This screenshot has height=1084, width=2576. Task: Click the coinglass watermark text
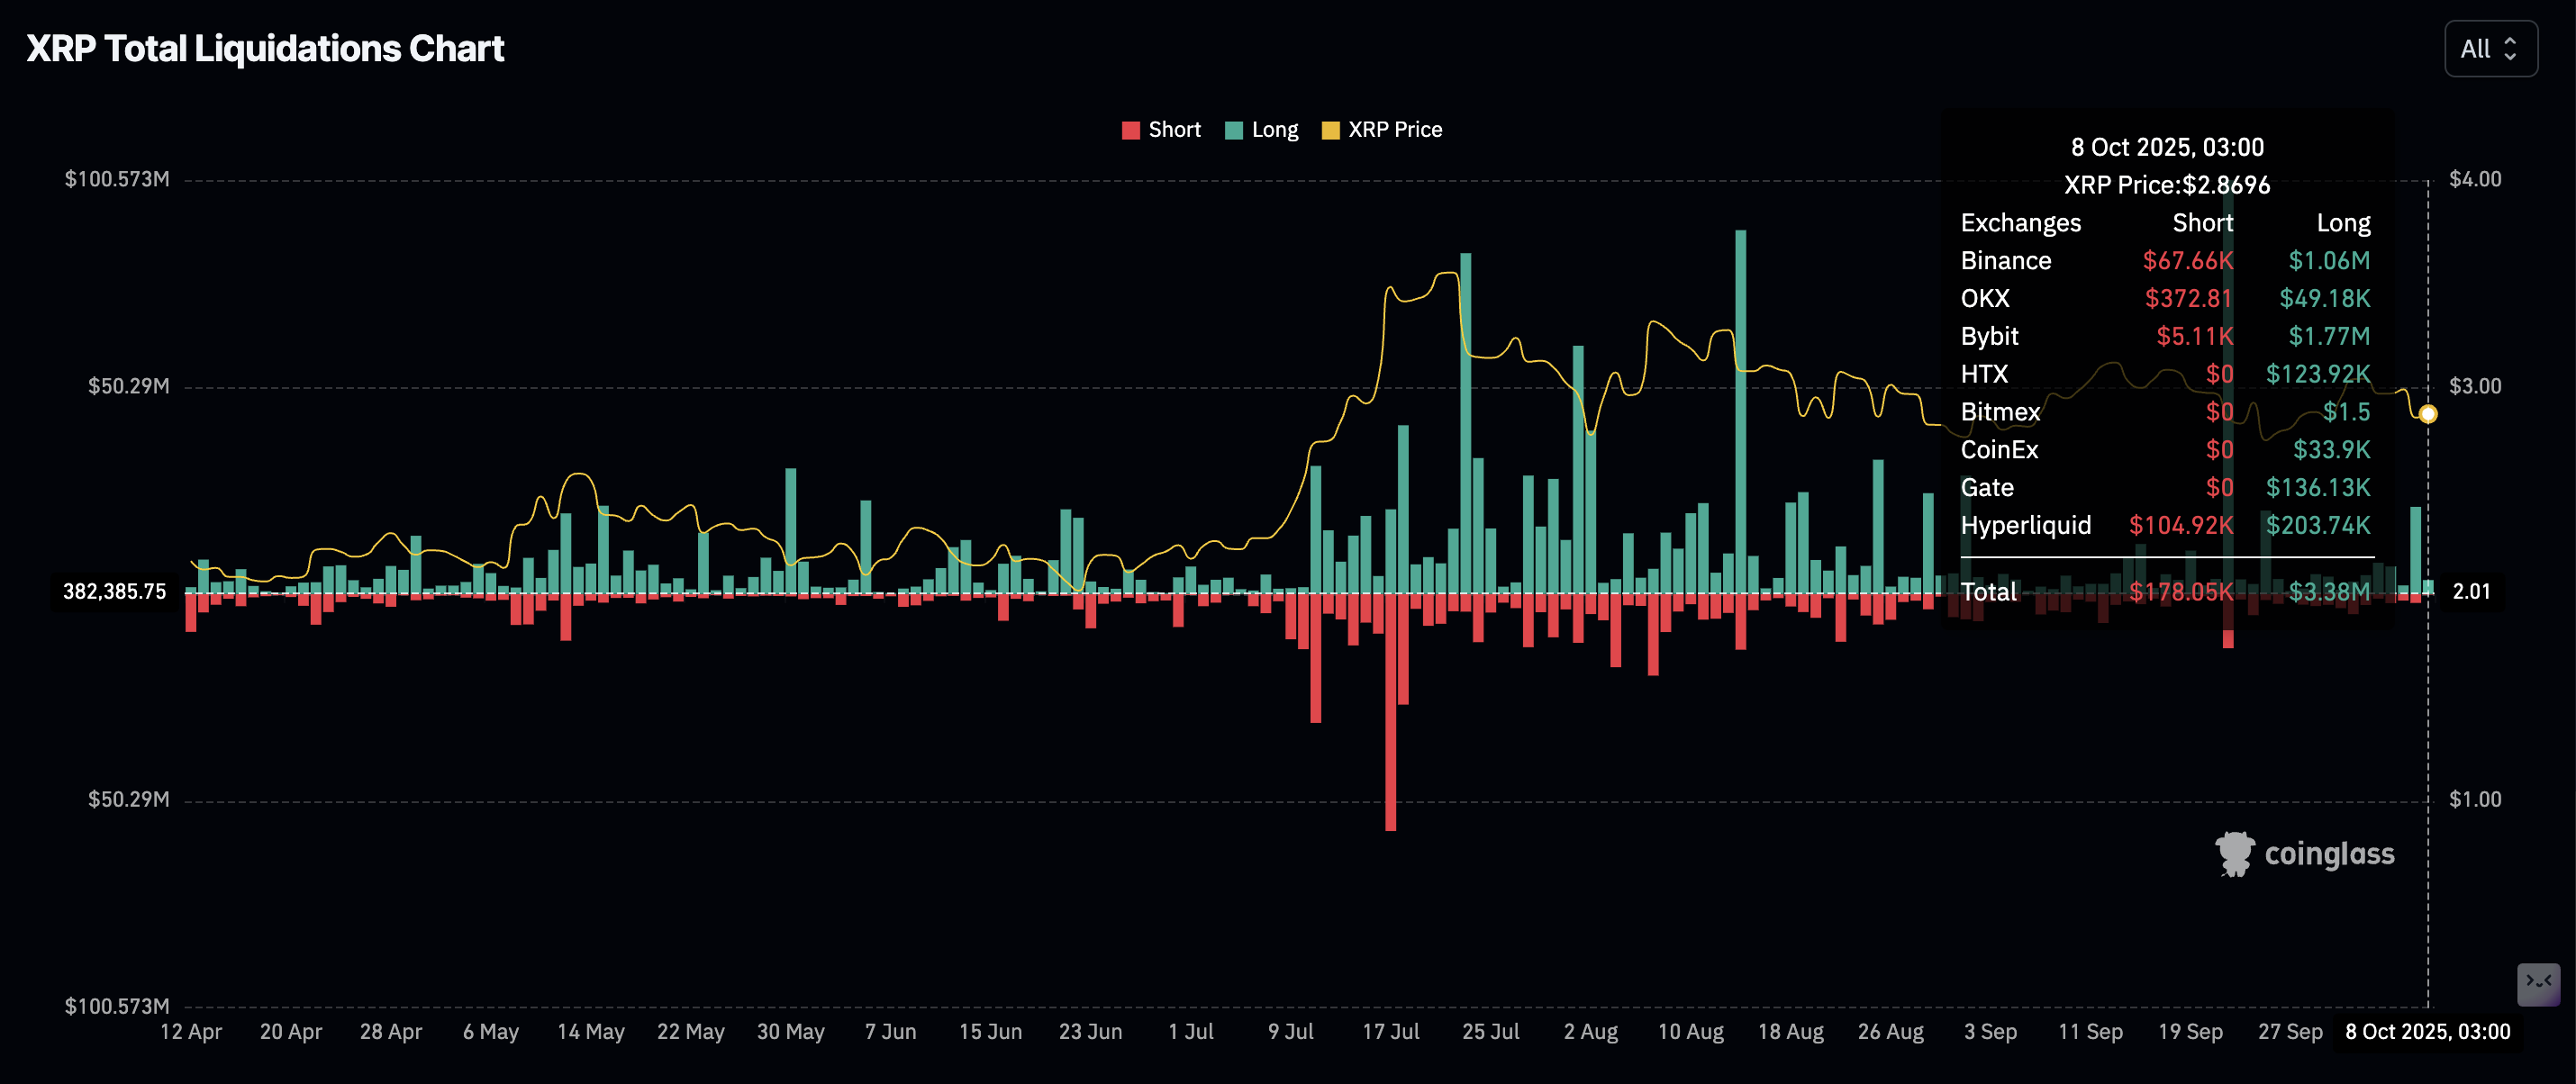2329,854
